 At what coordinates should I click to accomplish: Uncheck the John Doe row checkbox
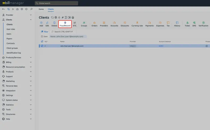(42, 46)
